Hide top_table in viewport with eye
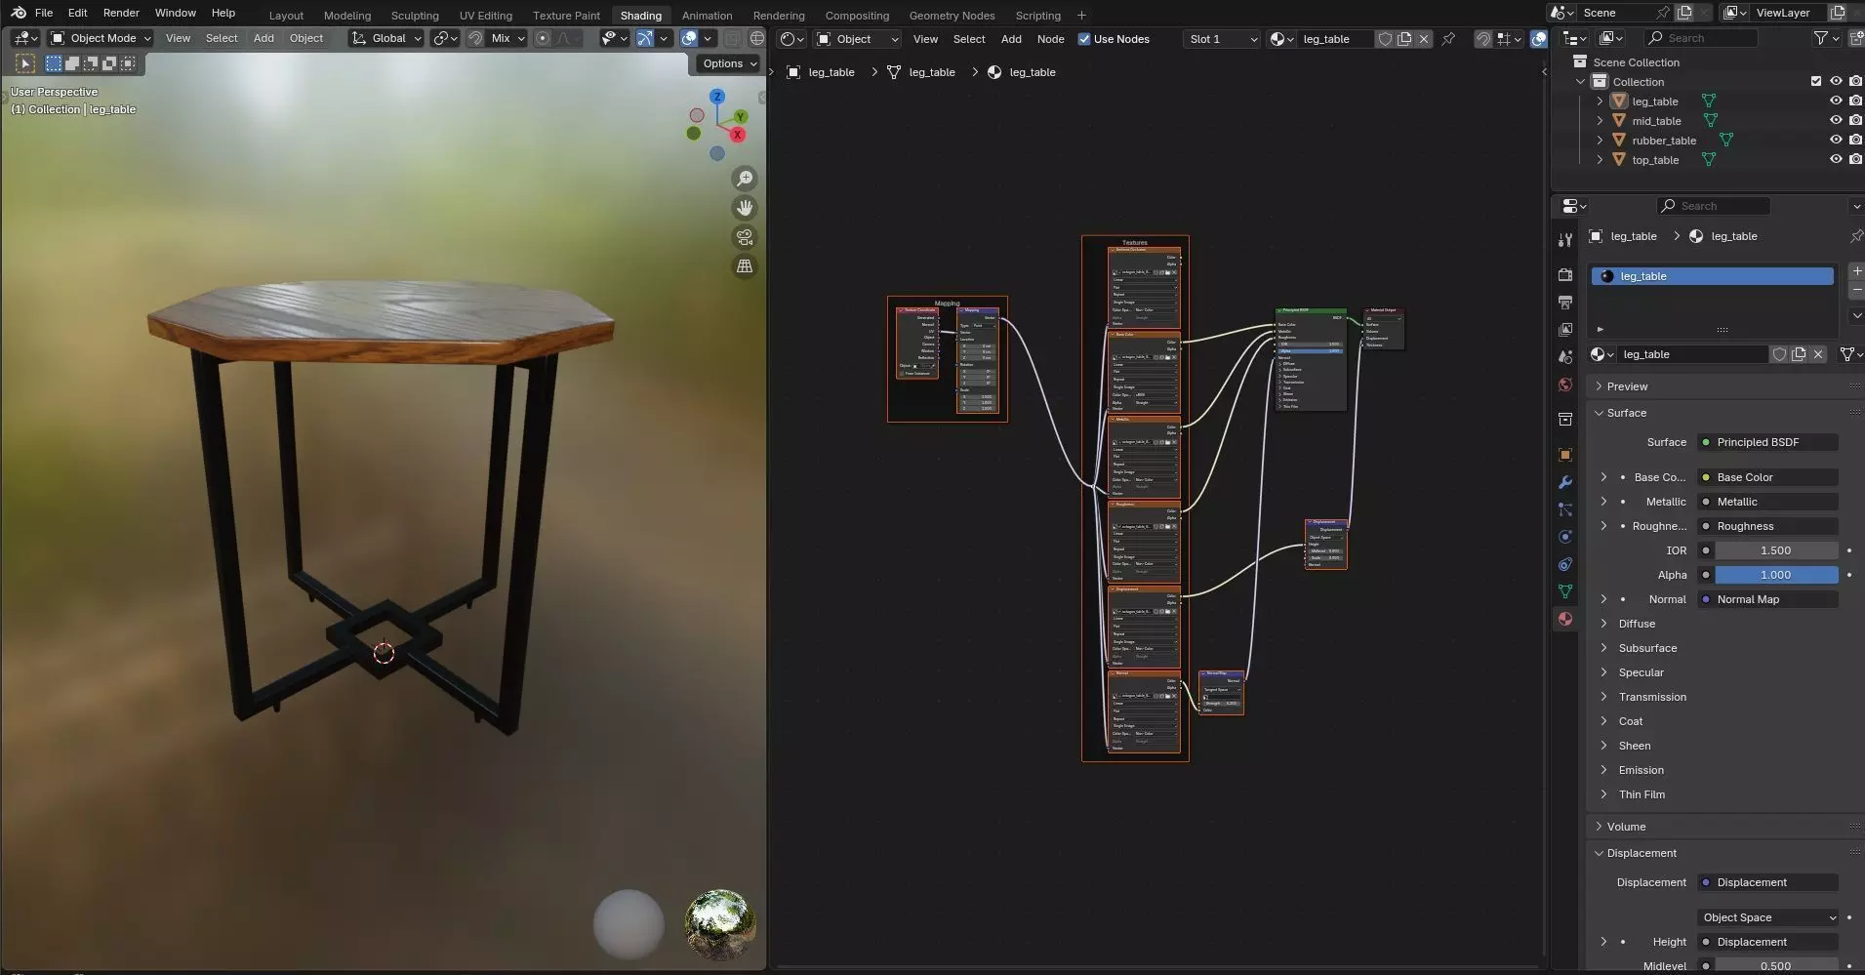Viewport: 1865px width, 975px height. (x=1835, y=160)
